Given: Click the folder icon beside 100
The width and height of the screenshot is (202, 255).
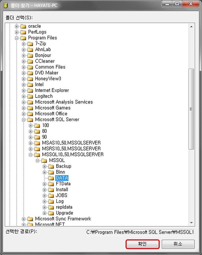Looking at the screenshot, I should [x=37, y=126].
